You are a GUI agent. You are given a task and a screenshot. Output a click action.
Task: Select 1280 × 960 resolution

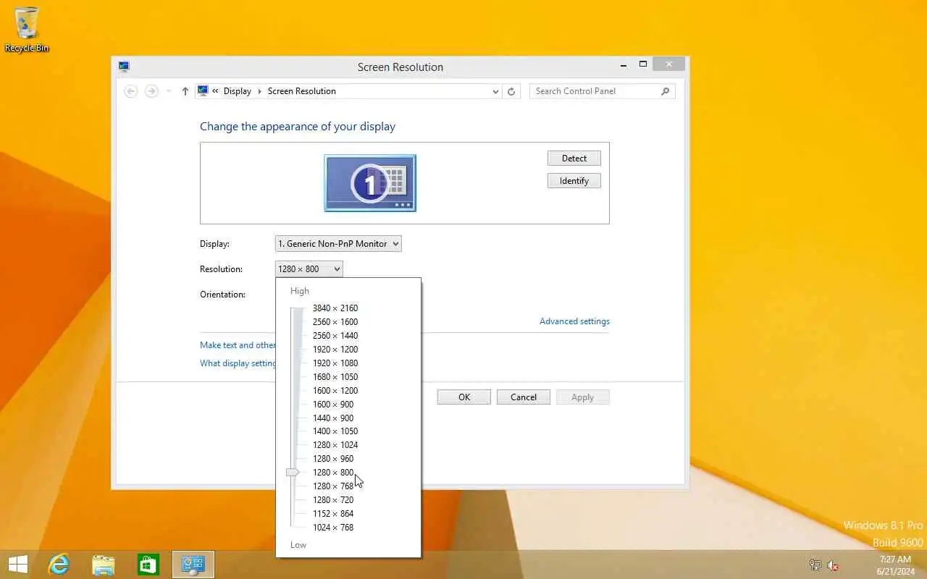coord(333,459)
